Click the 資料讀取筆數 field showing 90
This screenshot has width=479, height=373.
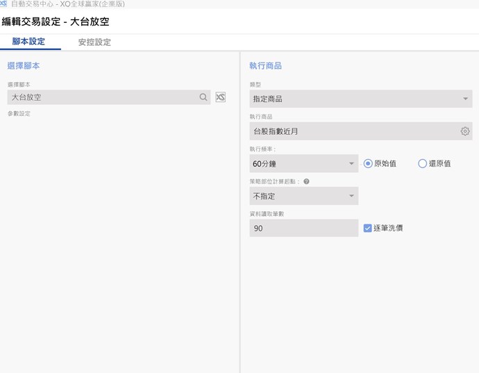[x=303, y=228]
